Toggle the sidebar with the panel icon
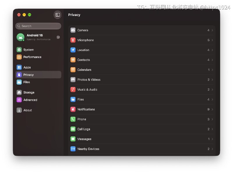Screen dimensions: 233x173 point(57,15)
